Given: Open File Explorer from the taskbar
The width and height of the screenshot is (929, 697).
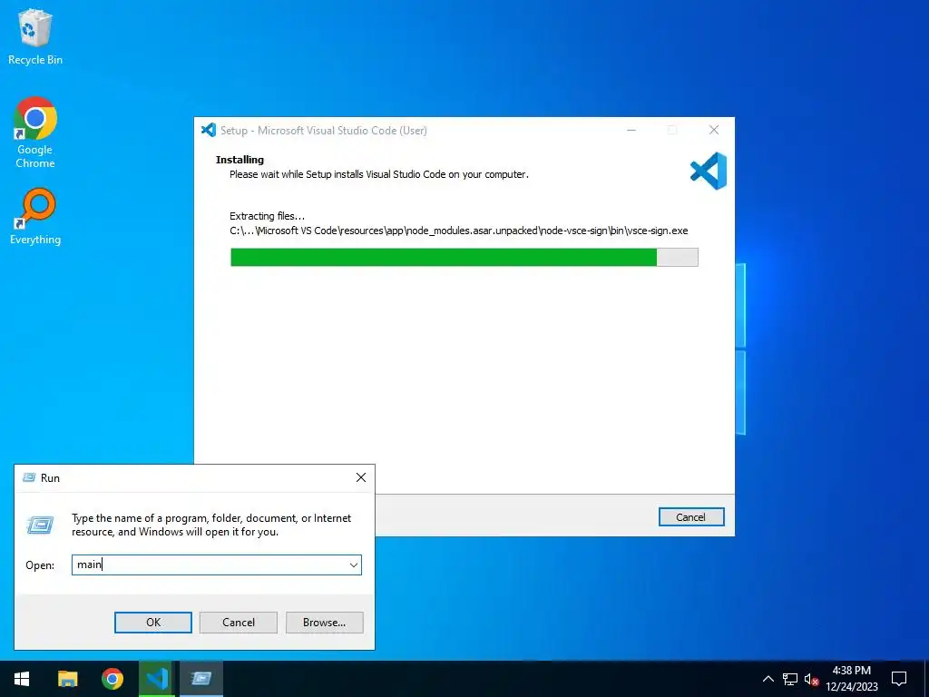Looking at the screenshot, I should pyautogui.click(x=67, y=679).
